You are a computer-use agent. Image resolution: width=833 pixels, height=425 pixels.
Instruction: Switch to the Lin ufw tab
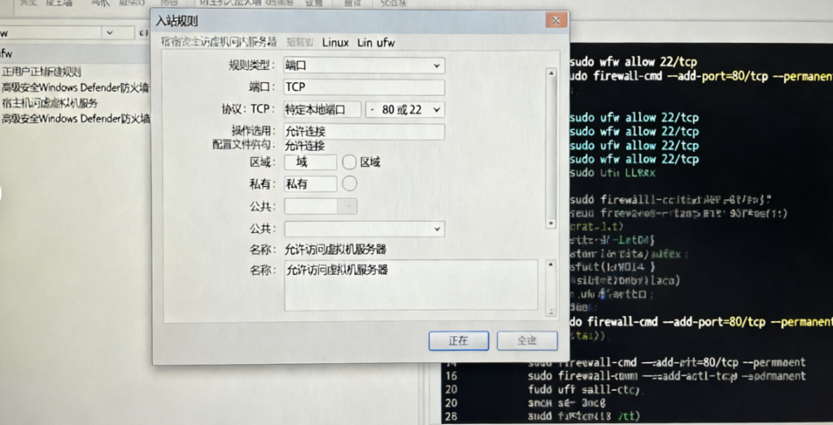click(376, 42)
